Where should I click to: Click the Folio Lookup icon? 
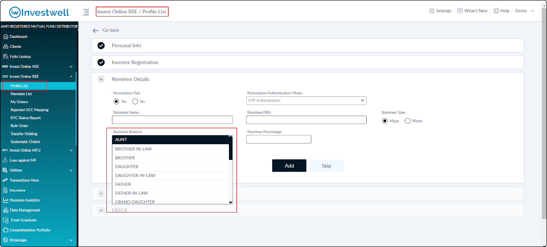pyautogui.click(x=5, y=56)
